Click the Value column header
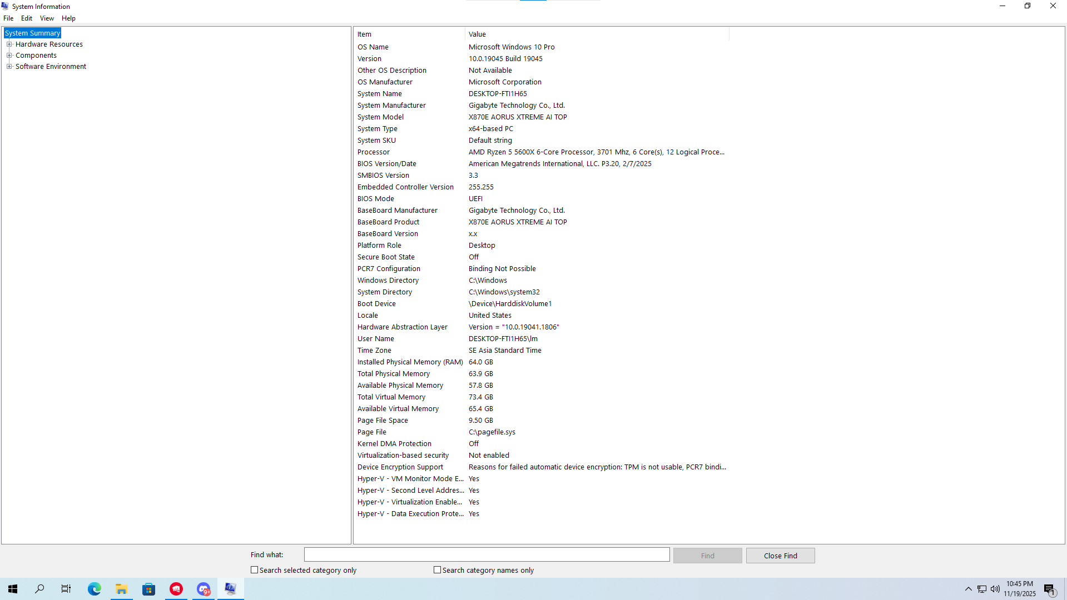The image size is (1067, 600). coord(597,34)
